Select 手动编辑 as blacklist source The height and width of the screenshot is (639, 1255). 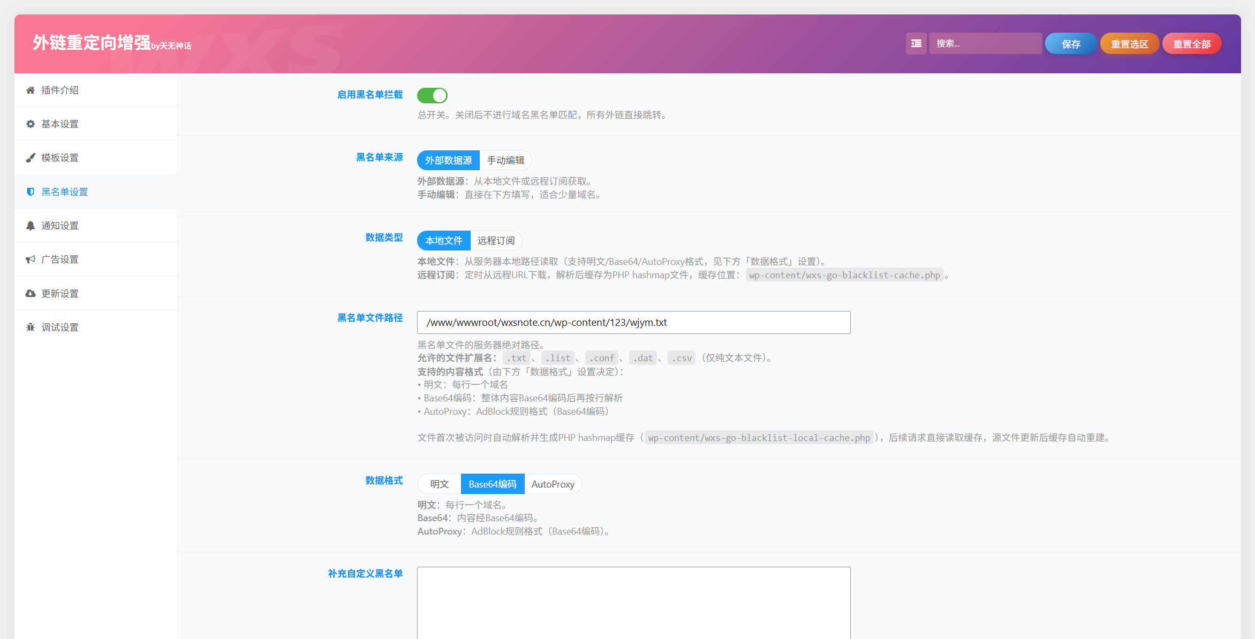(505, 160)
